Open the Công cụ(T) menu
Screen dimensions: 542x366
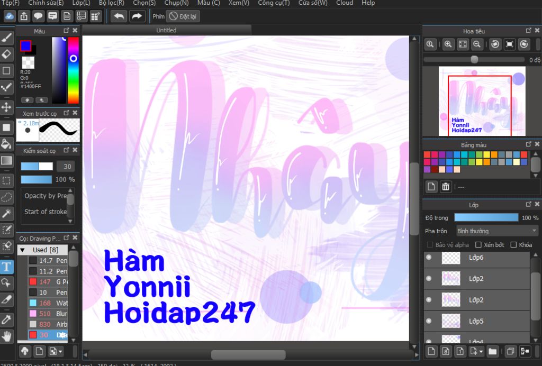(274, 3)
